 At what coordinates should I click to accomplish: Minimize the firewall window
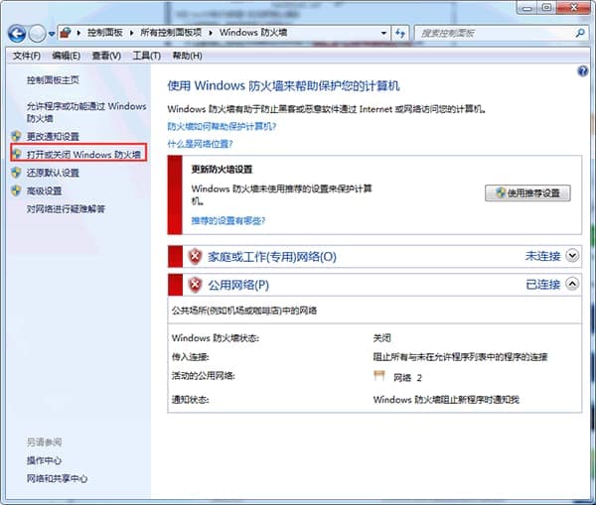coord(527,8)
